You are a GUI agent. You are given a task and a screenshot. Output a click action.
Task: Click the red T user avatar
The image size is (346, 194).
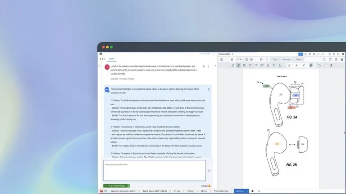pyautogui.click(x=107, y=67)
